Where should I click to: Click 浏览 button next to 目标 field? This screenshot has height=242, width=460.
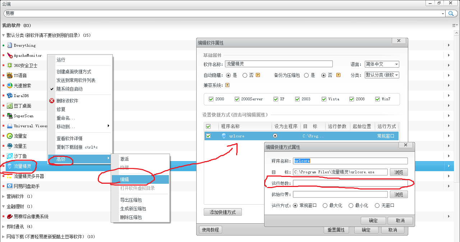[x=399, y=172]
